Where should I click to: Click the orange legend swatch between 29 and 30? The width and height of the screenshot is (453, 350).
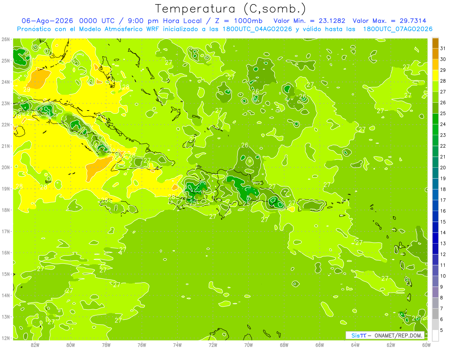(x=435, y=65)
